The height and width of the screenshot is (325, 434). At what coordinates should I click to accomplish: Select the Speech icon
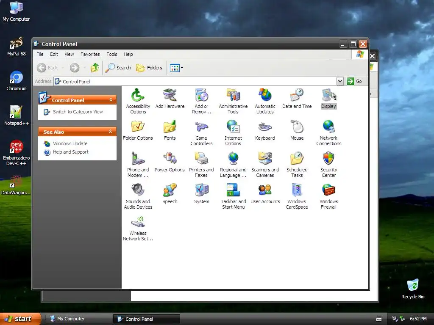coord(170,190)
